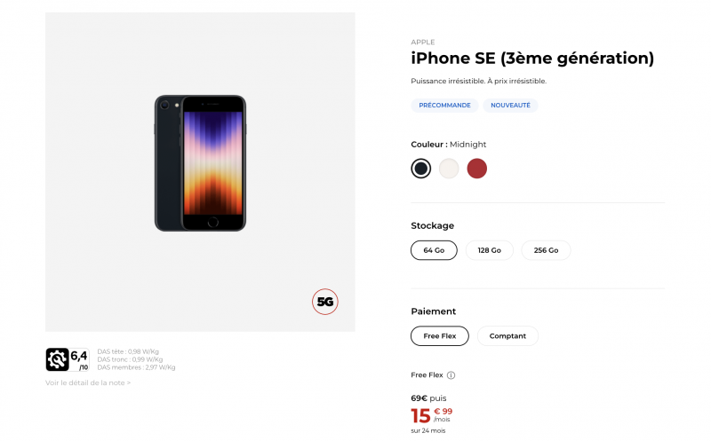The height and width of the screenshot is (441, 711).
Task: Select 256 Go storage option
Action: pyautogui.click(x=546, y=250)
